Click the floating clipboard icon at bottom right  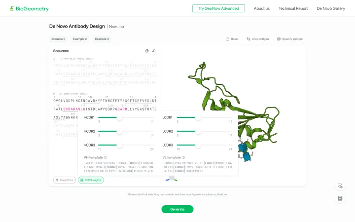tap(340, 198)
